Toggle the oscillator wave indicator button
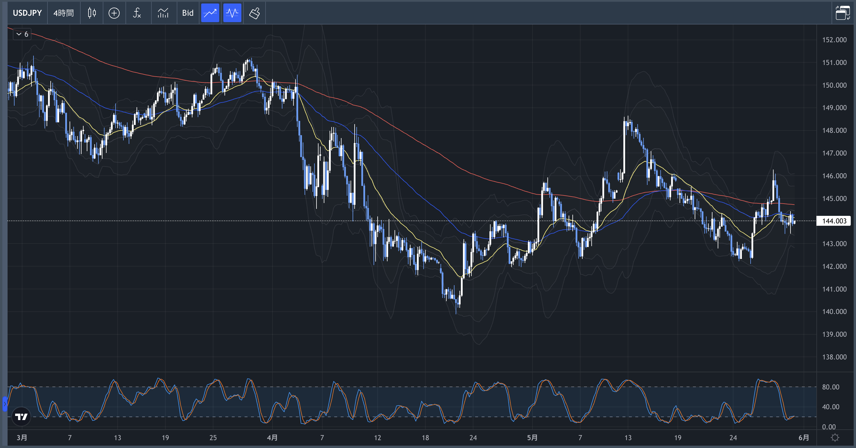Screen dimensions: 856x448 tap(232, 13)
